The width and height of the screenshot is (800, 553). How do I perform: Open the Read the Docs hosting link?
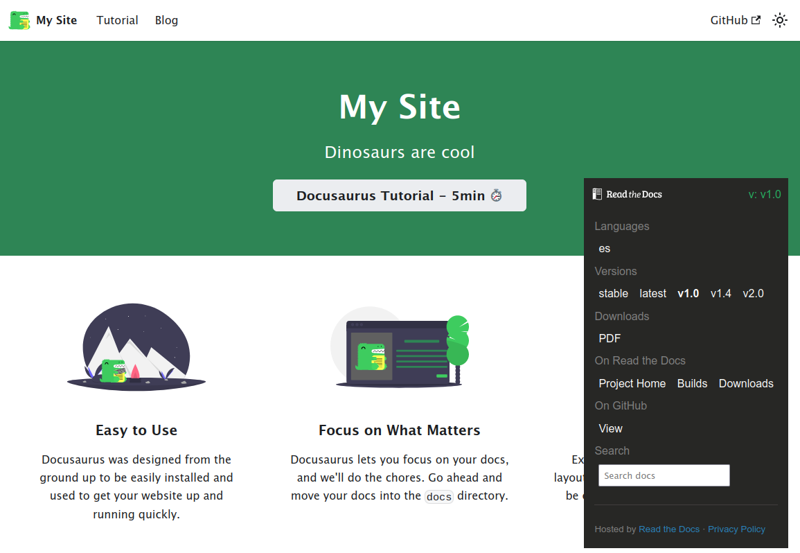click(x=669, y=529)
